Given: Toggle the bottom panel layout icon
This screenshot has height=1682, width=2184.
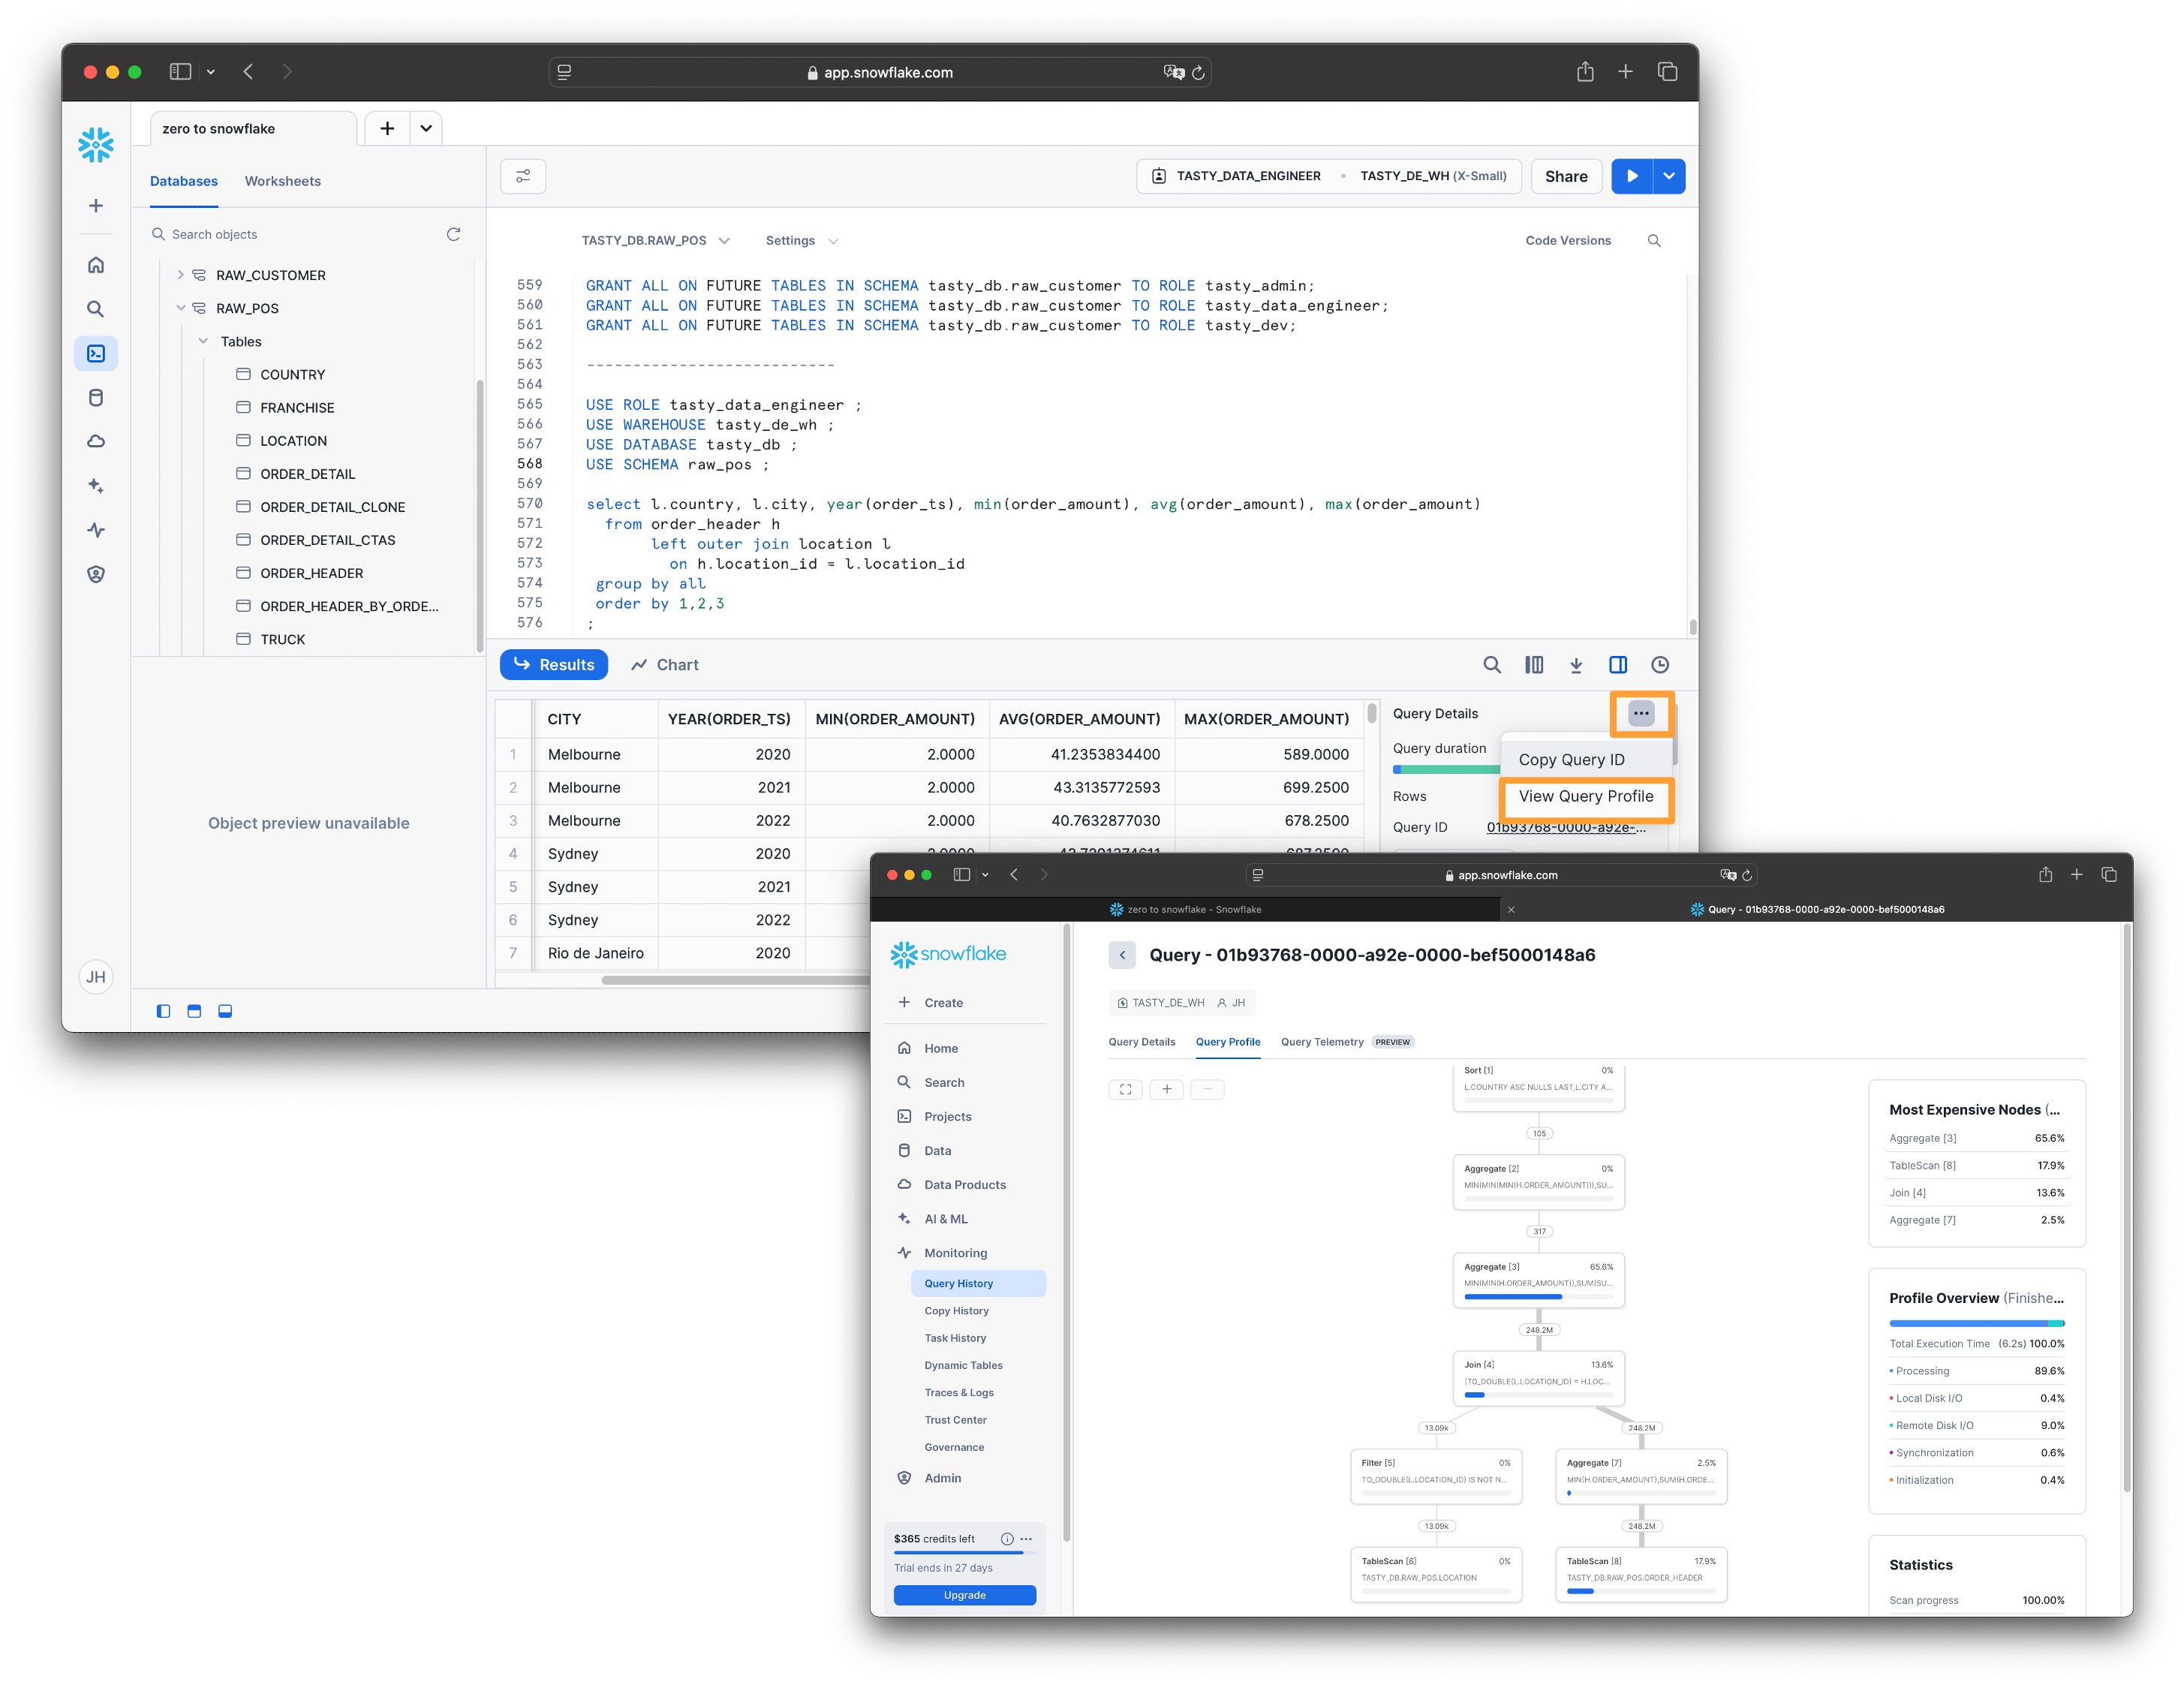Looking at the screenshot, I should point(225,1011).
